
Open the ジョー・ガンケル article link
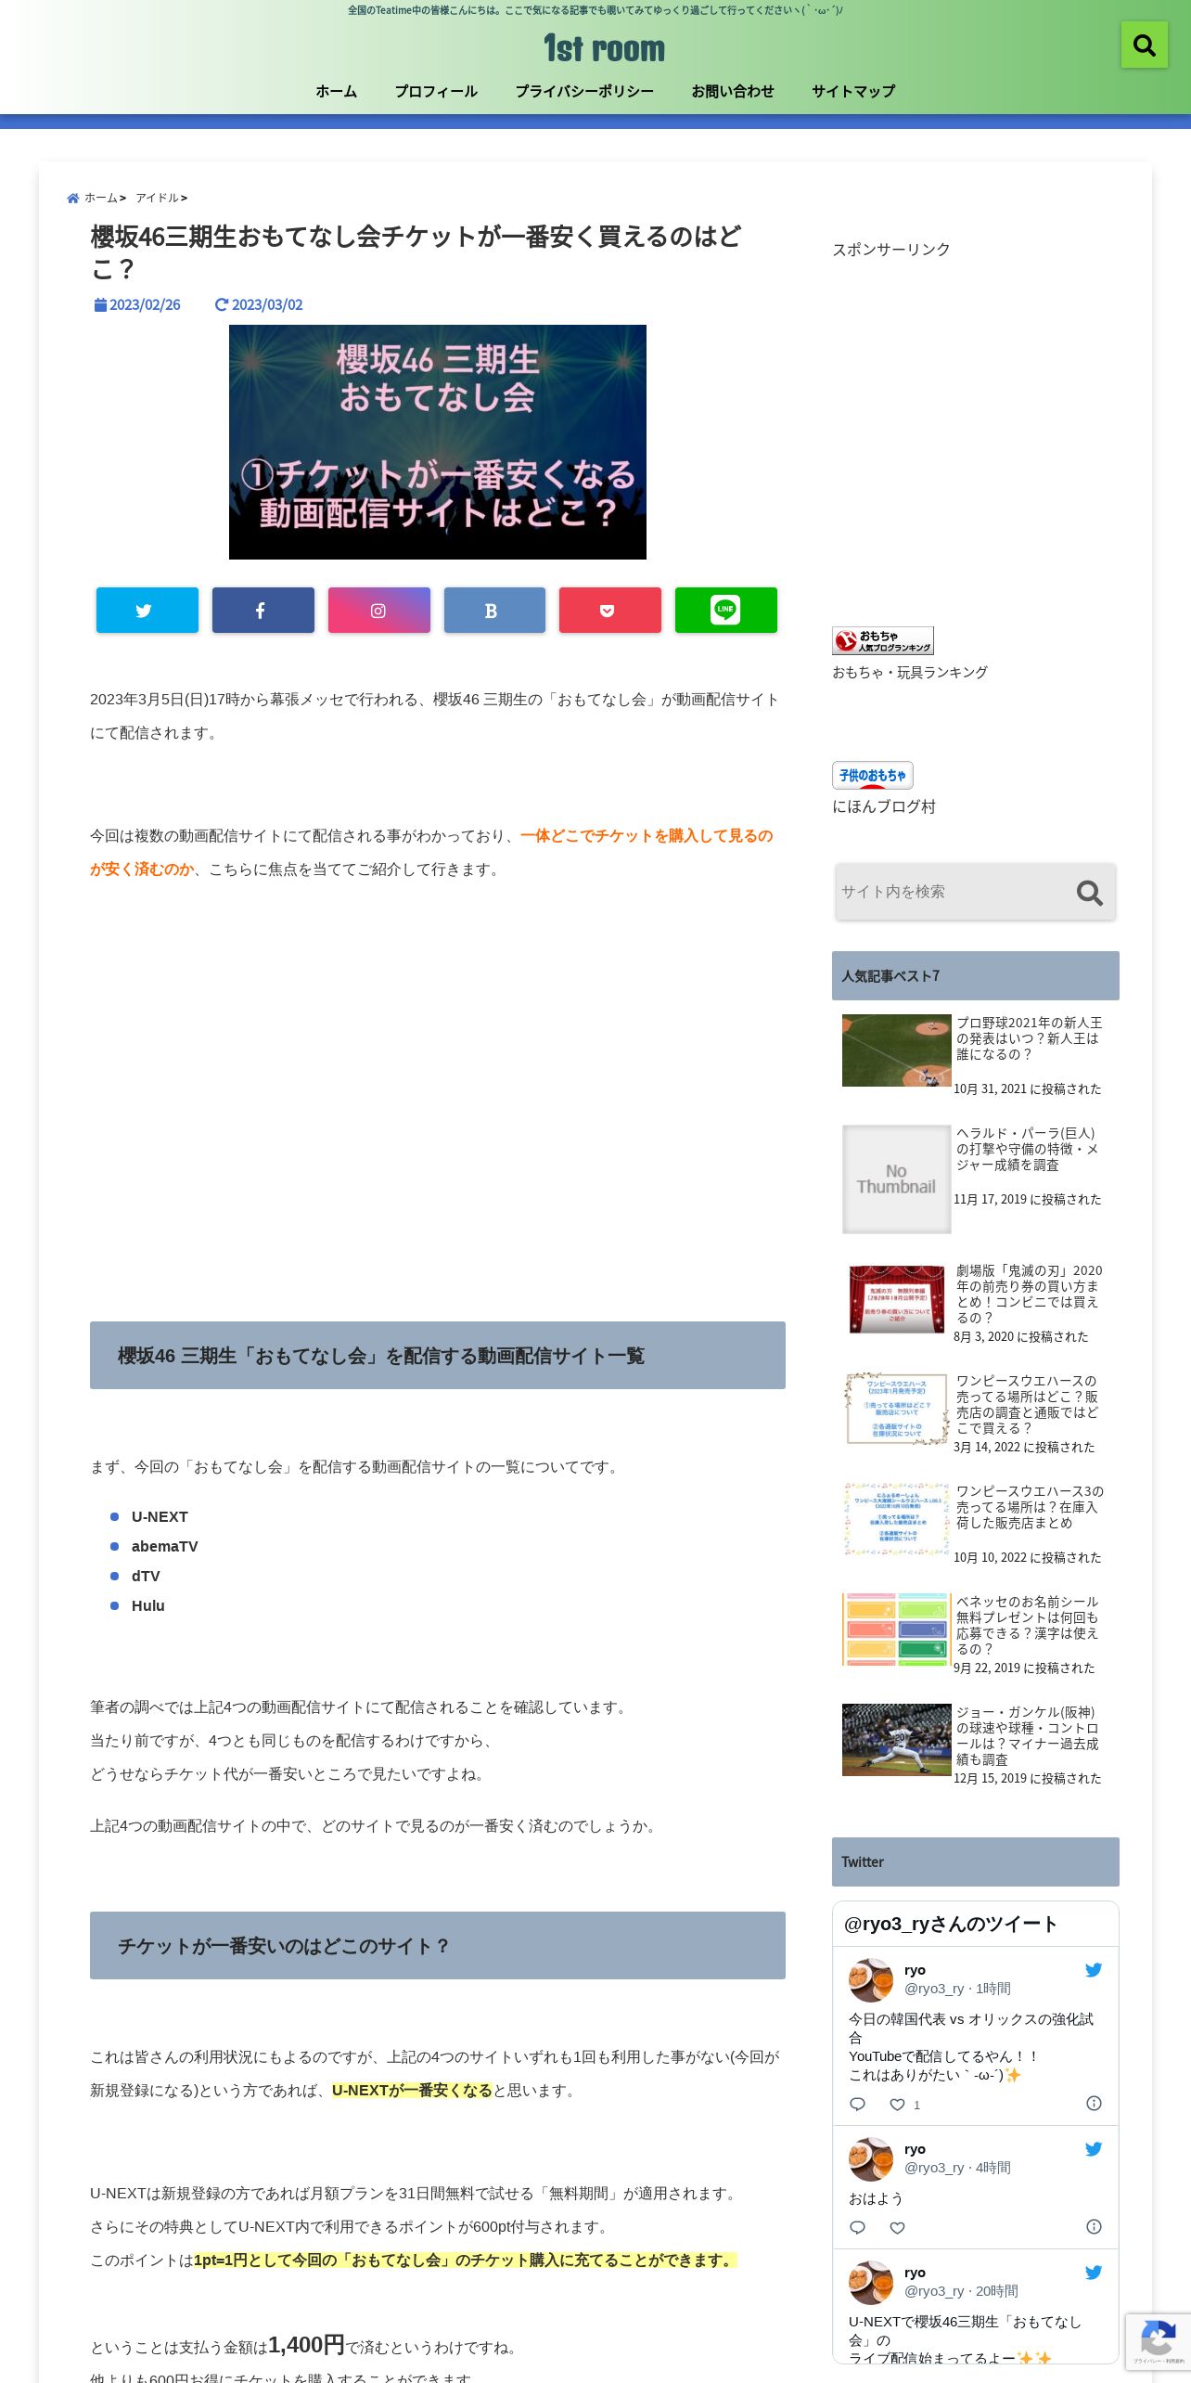pyautogui.click(x=1027, y=1735)
